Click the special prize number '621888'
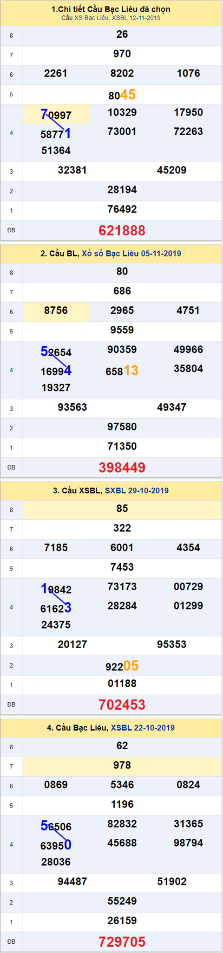 [122, 230]
